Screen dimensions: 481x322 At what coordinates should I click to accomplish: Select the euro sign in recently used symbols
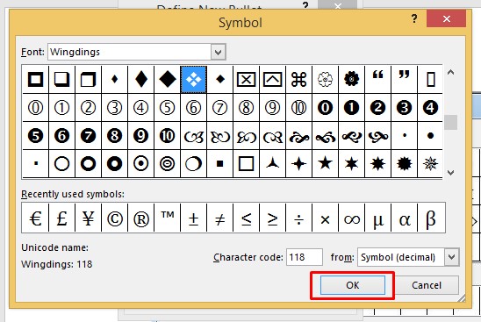pos(36,218)
